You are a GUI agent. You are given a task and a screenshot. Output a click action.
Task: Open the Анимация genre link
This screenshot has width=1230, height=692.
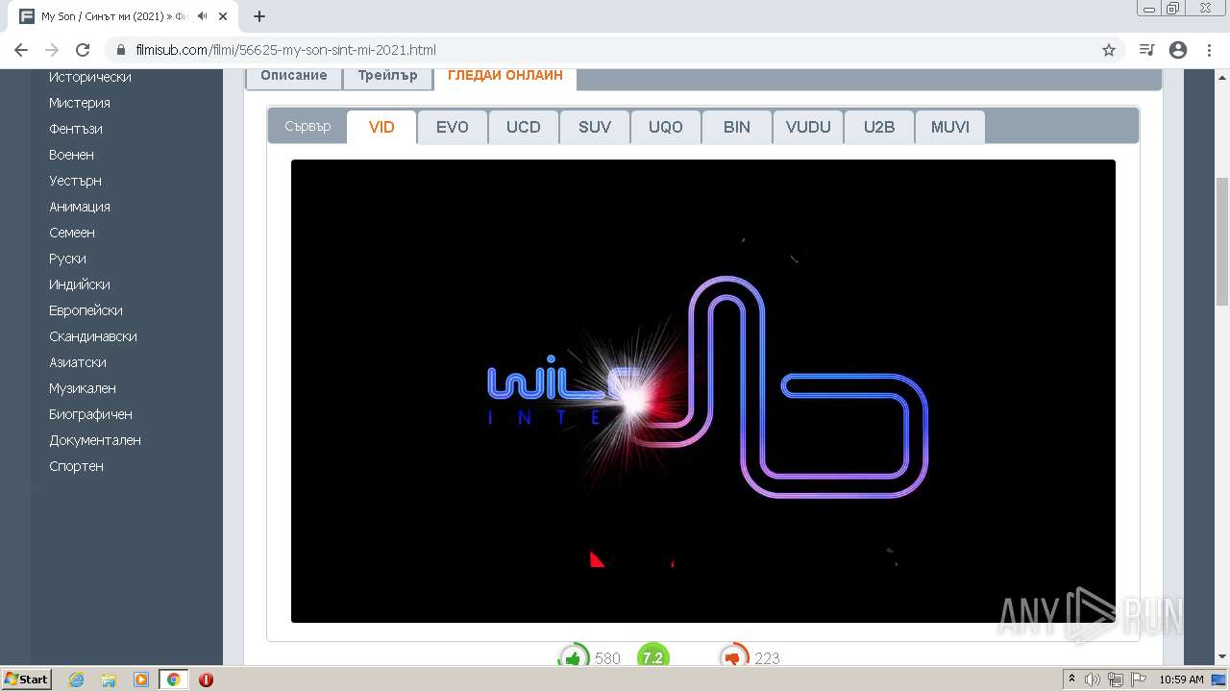(80, 207)
